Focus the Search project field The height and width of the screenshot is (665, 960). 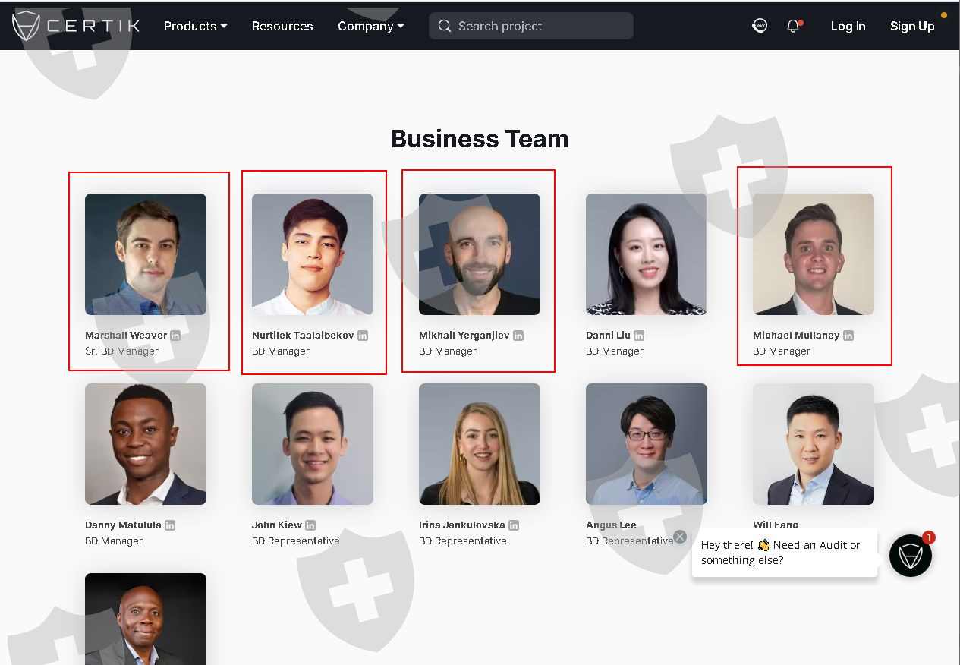531,26
